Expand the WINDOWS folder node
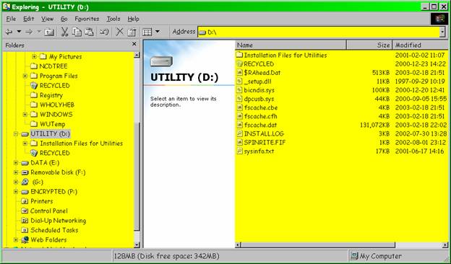Viewport: 451px width, 264px height. [x=25, y=114]
